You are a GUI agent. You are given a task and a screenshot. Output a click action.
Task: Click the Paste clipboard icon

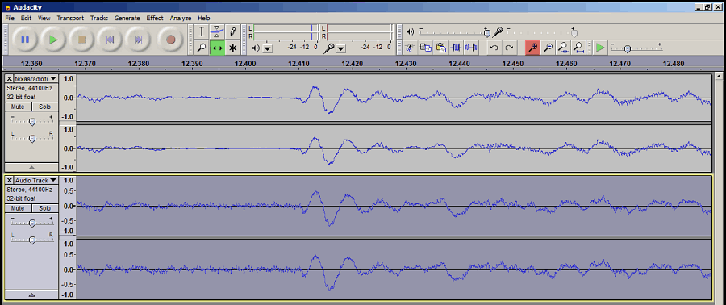coord(440,48)
